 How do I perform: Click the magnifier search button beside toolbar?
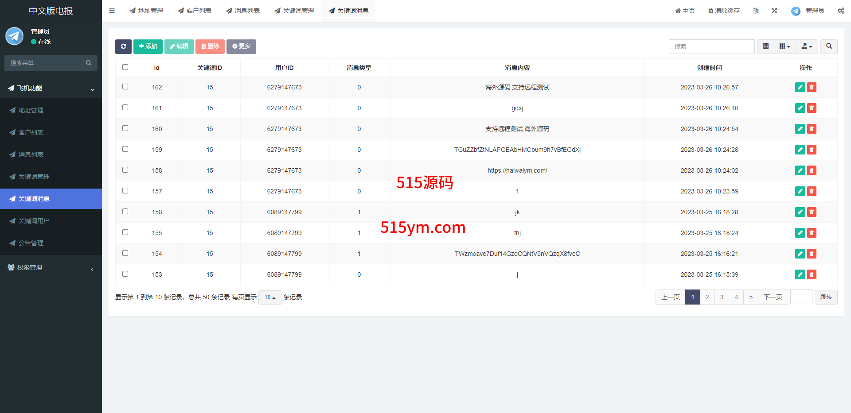point(829,46)
